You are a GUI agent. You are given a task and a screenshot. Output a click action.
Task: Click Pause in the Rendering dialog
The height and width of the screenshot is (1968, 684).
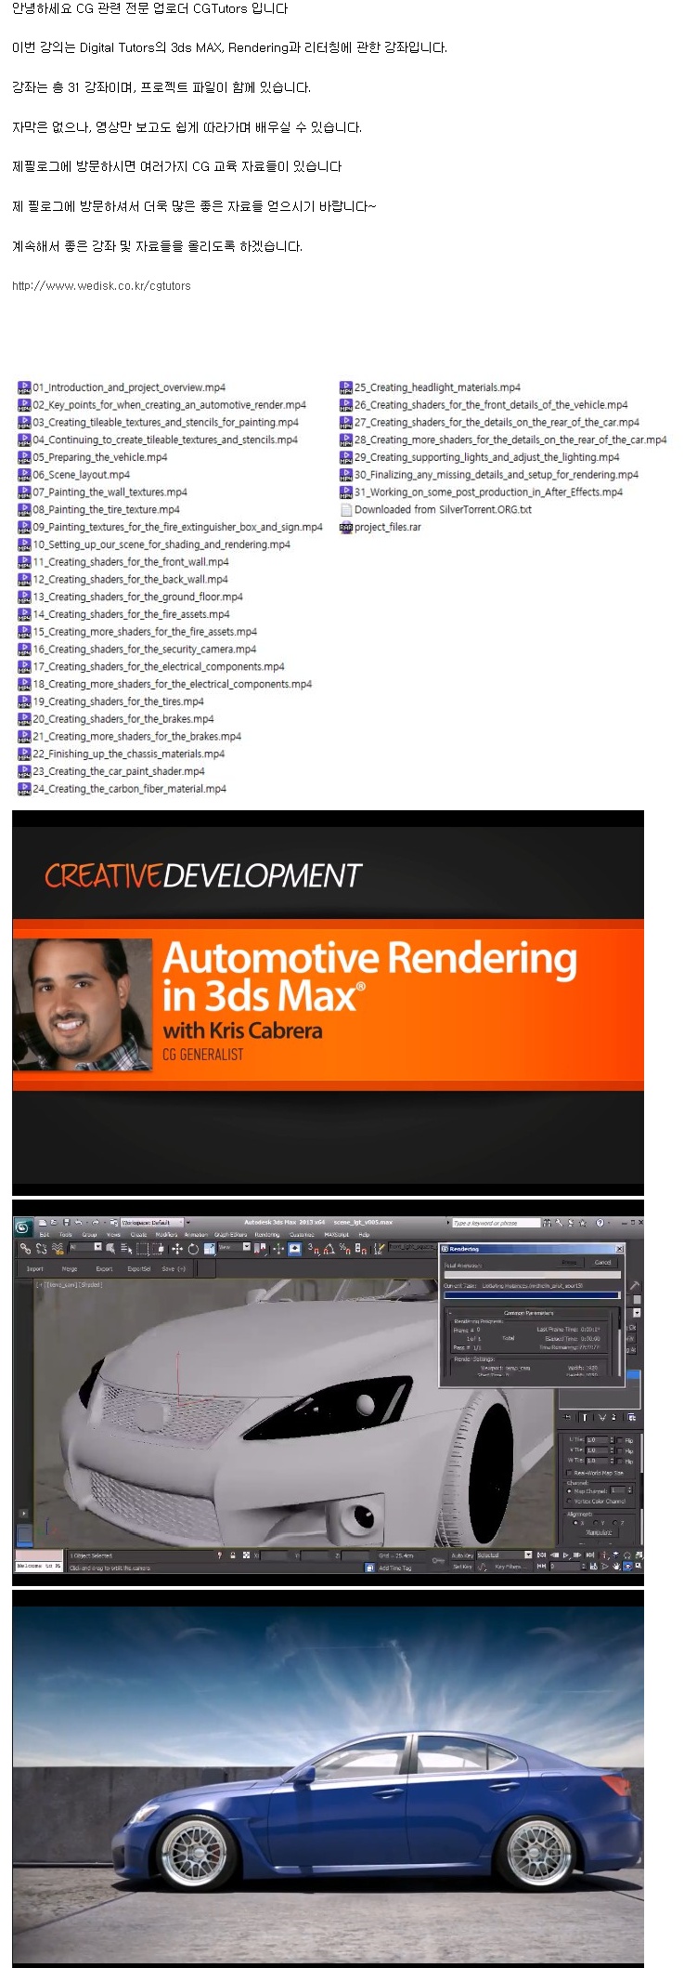coord(570,1262)
